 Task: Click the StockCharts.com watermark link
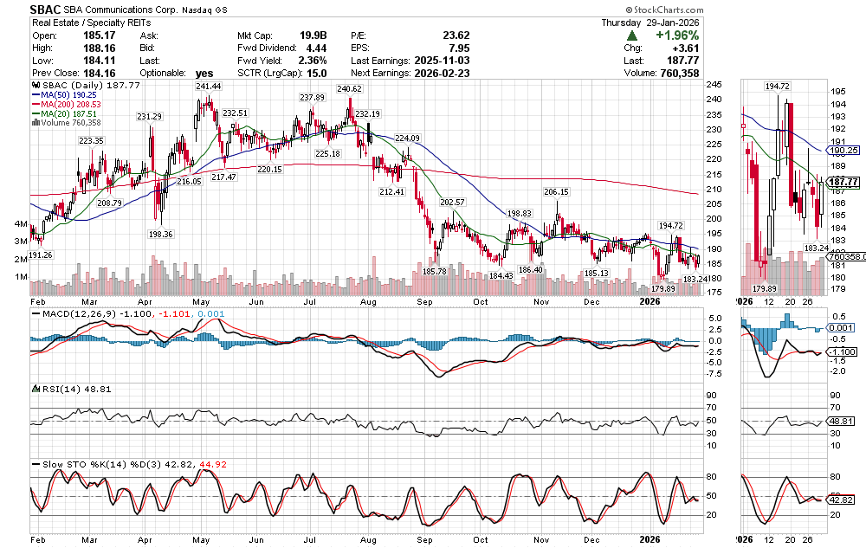pyautogui.click(x=824, y=10)
